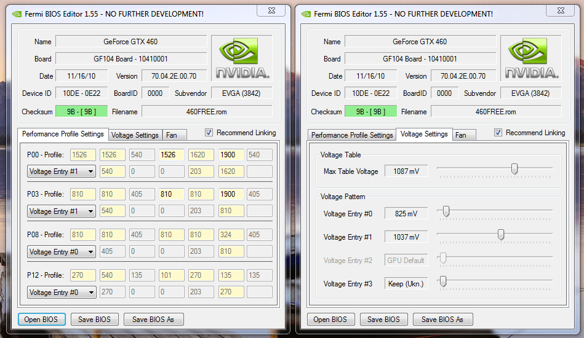Click Save BIOS in the left window
Viewport: 584px width, 338px height.
tap(95, 320)
